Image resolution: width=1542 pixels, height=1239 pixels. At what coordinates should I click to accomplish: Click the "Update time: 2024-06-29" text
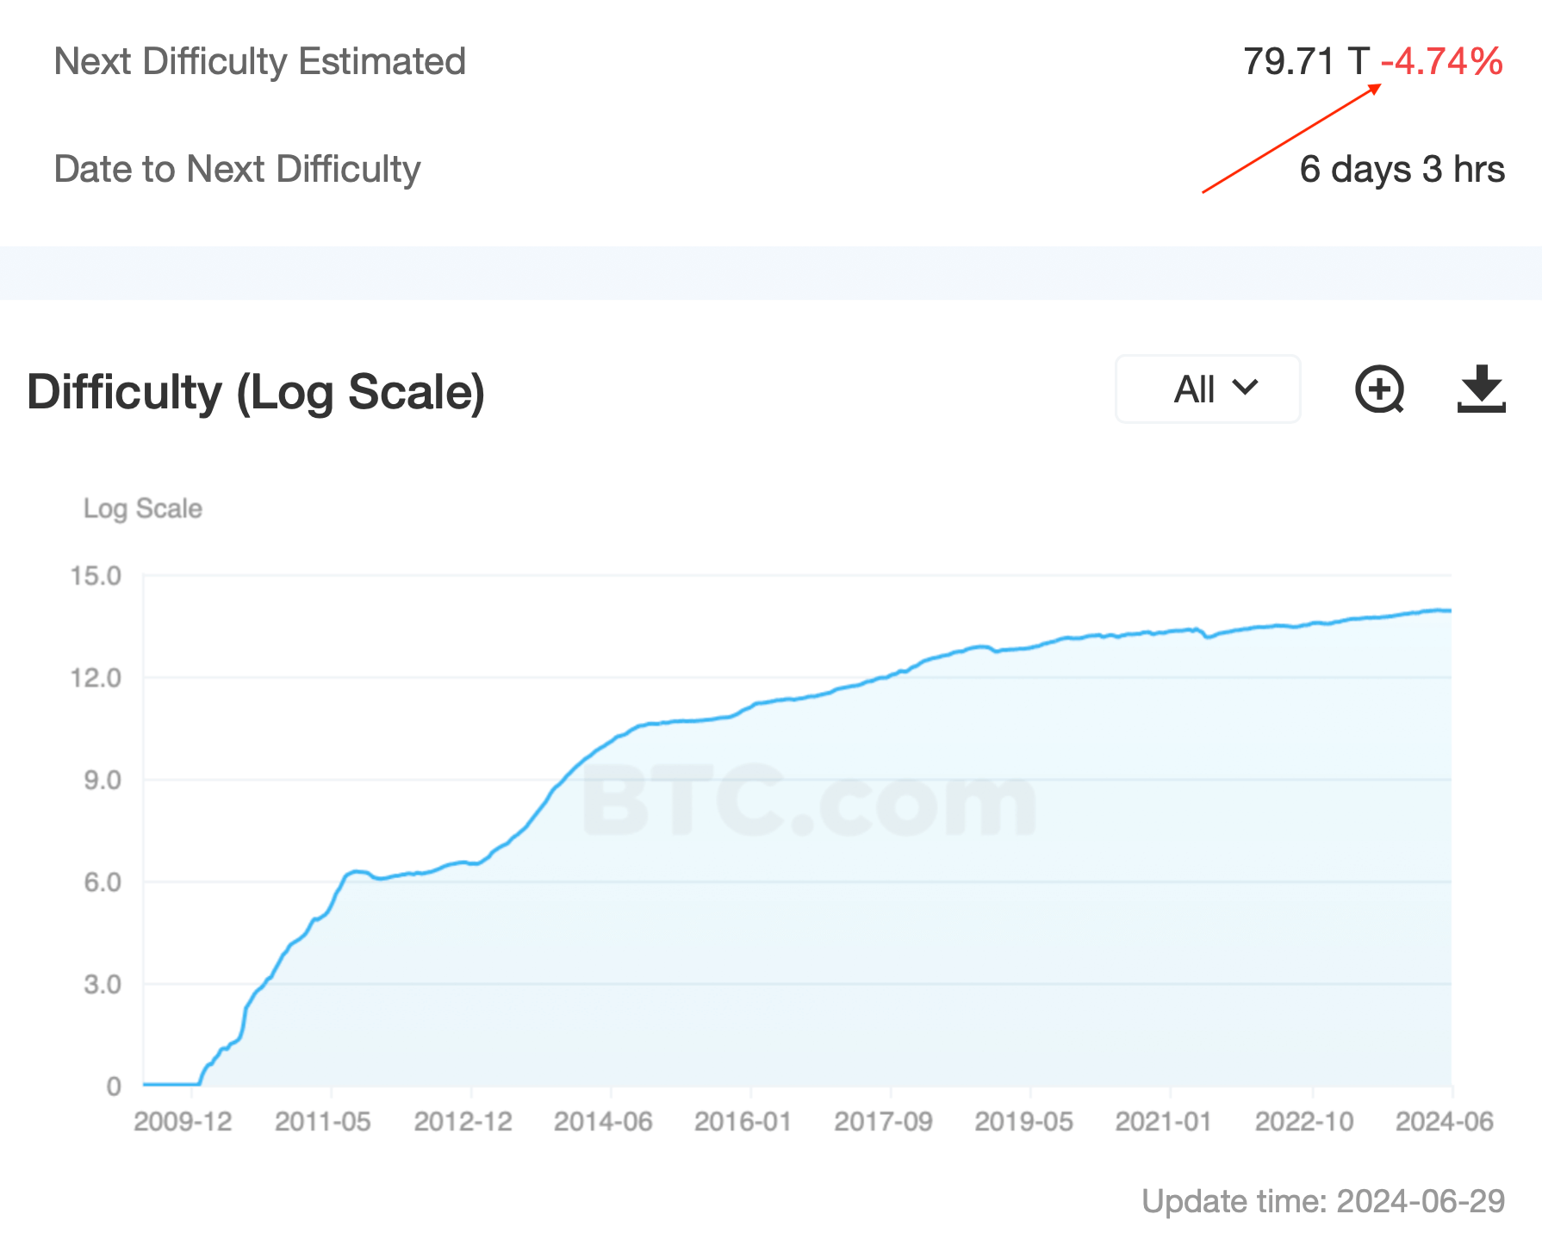(x=1322, y=1201)
